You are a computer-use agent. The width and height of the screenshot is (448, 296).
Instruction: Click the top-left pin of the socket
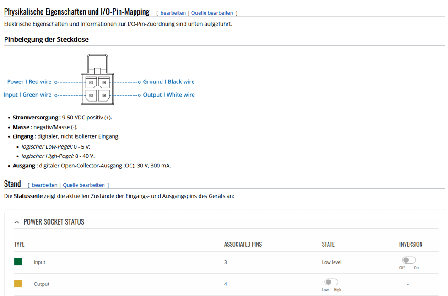click(x=91, y=83)
